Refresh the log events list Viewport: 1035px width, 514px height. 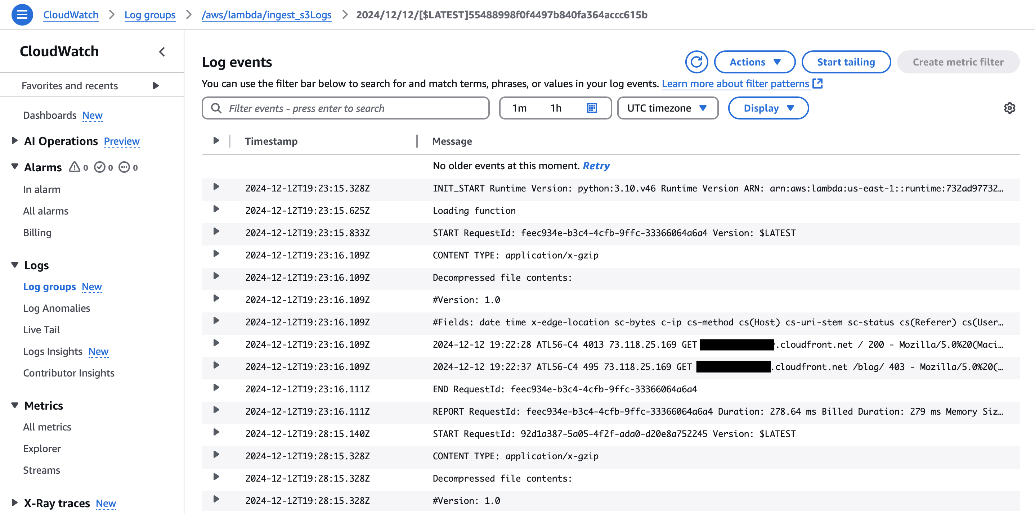coord(696,62)
